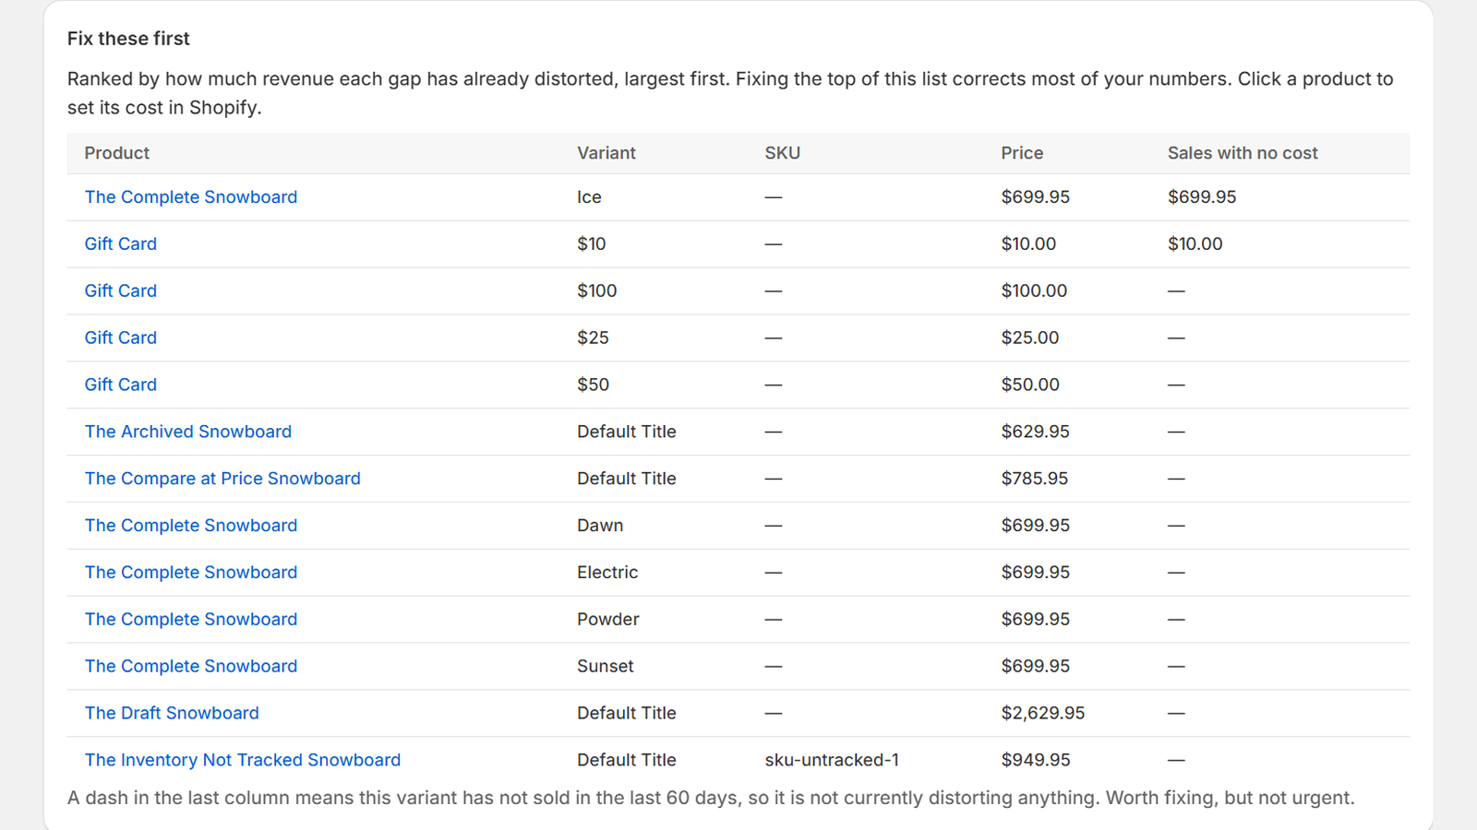Click the SKU column header
Image resolution: width=1477 pixels, height=830 pixels.
pyautogui.click(x=783, y=153)
